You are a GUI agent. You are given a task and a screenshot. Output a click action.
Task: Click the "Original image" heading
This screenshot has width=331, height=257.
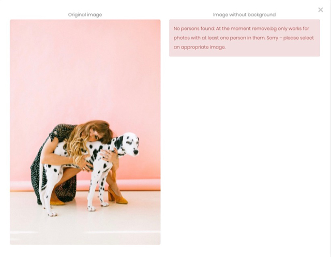pos(85,15)
